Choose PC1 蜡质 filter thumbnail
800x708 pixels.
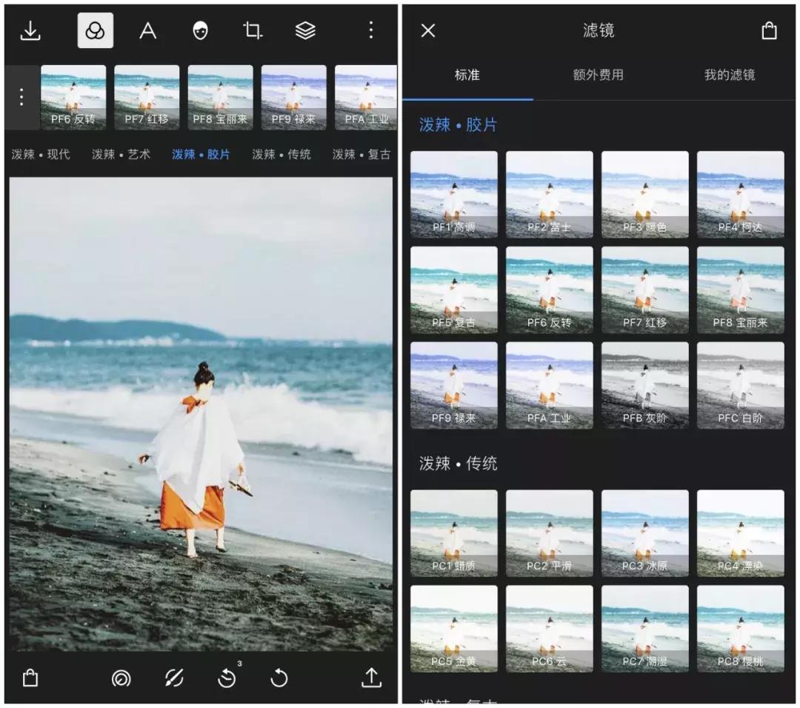pyautogui.click(x=454, y=533)
